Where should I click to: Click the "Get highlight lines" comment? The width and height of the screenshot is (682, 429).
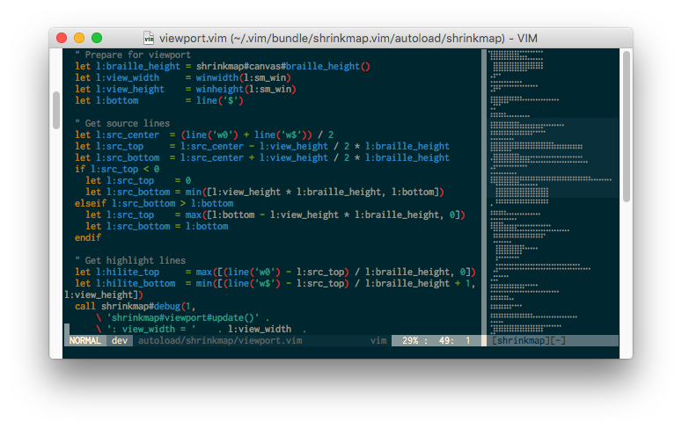(130, 260)
